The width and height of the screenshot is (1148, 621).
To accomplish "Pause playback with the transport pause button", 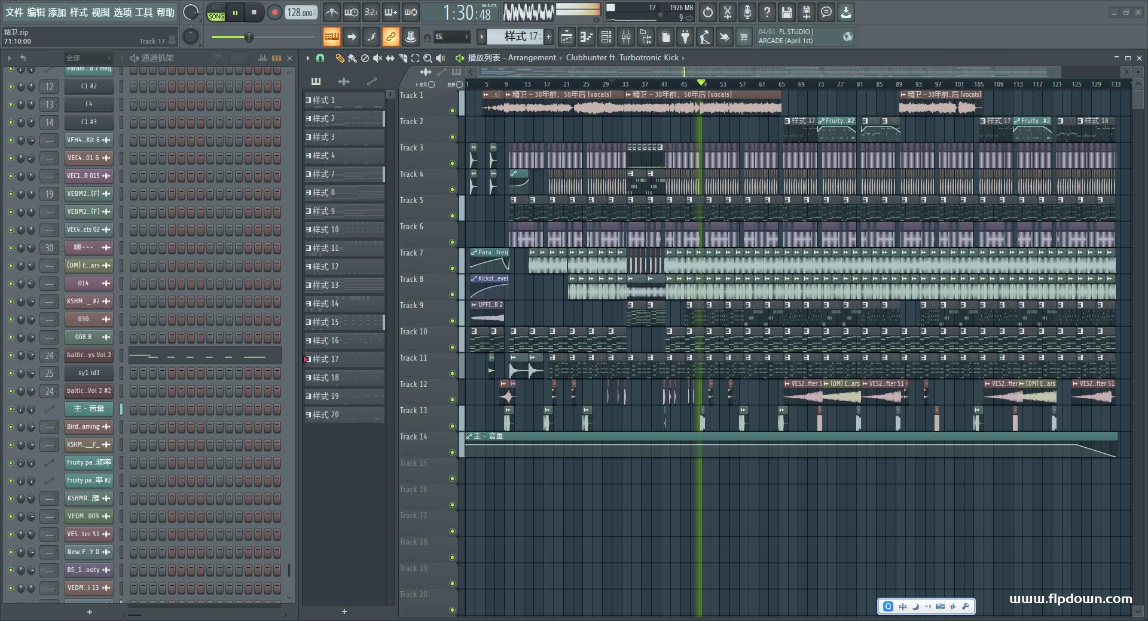I will (235, 12).
